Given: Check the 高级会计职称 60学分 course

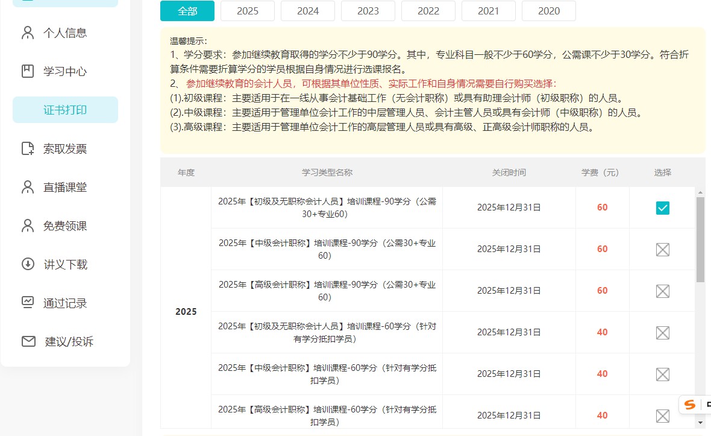Looking at the screenshot, I should (662, 415).
